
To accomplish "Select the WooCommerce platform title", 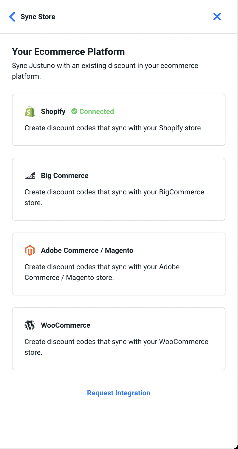I will pos(66,325).
